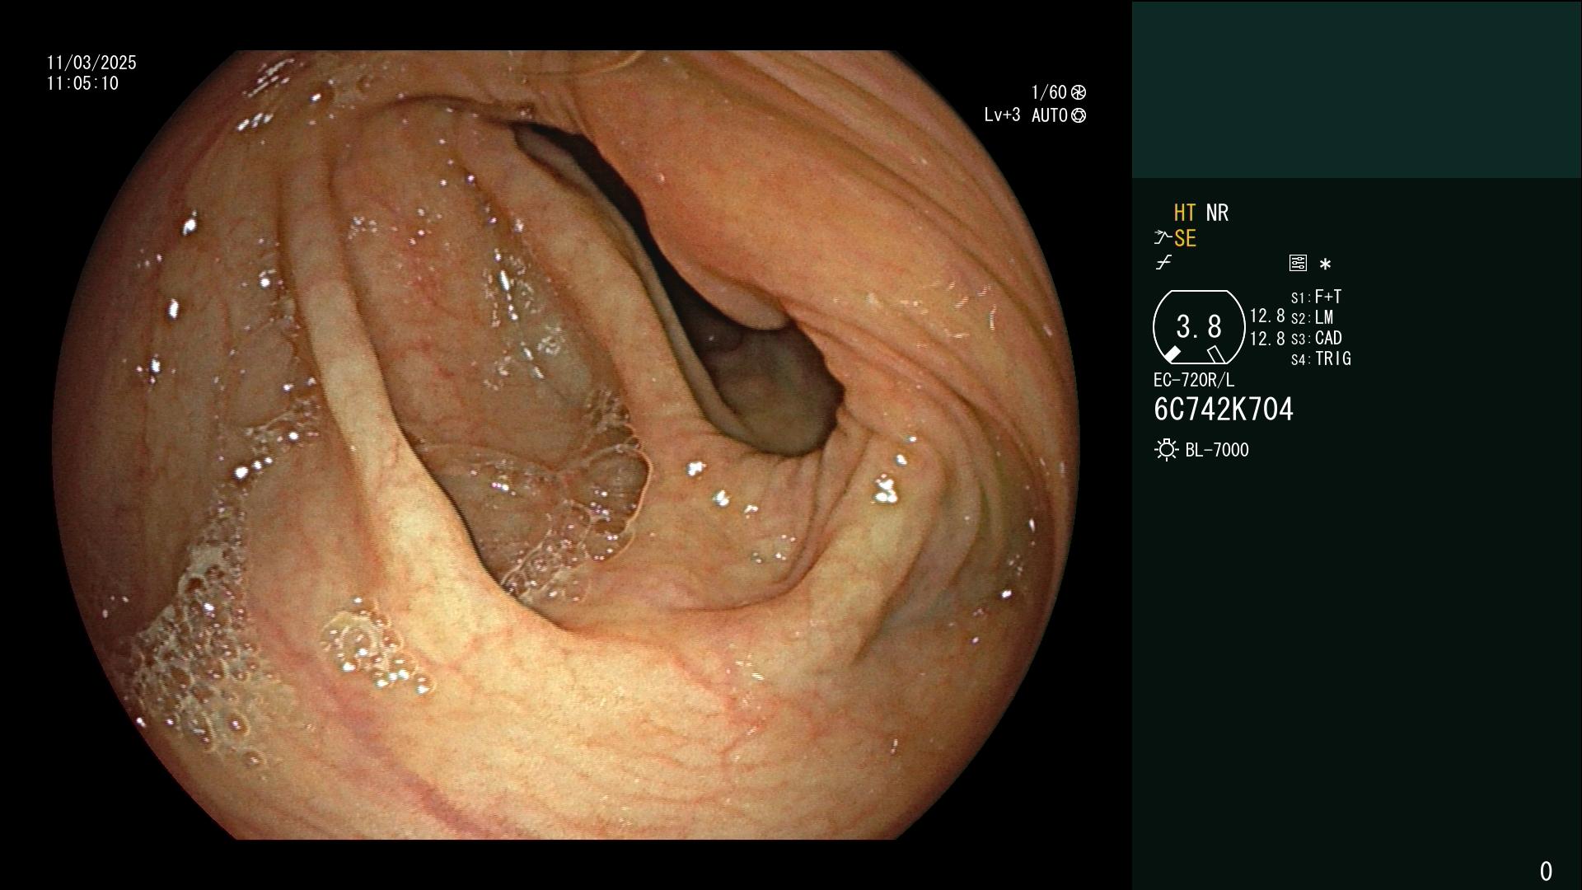1582x890 pixels.
Task: Click the date 11/03/2025
Action: tap(91, 63)
